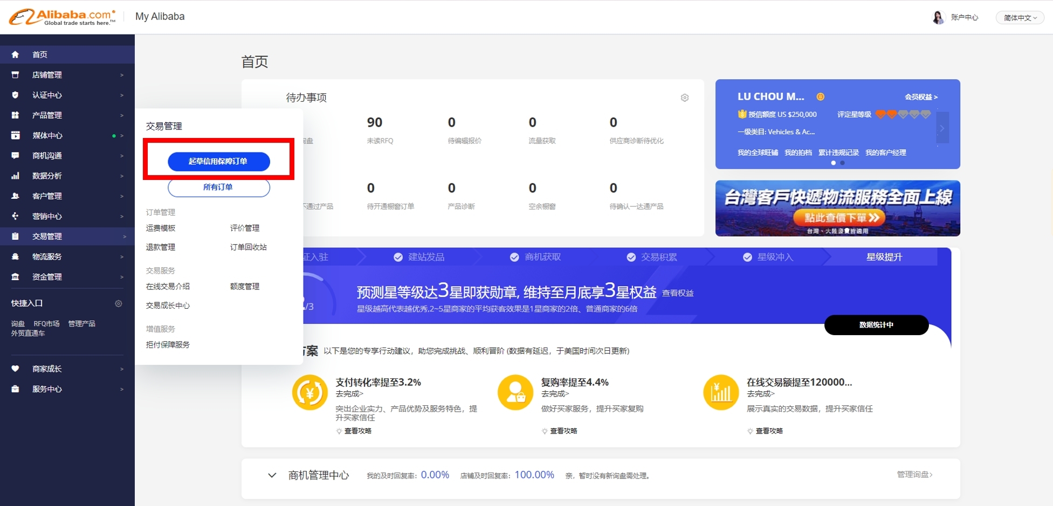
Task: Click the 快捷入口 gear icon
Action: [x=118, y=303]
